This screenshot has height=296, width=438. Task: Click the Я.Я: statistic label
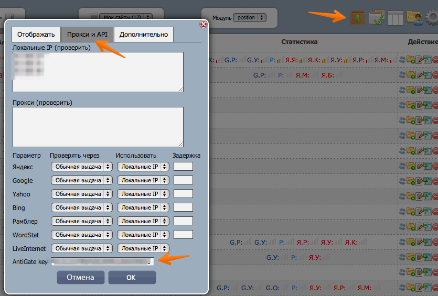tap(291, 60)
